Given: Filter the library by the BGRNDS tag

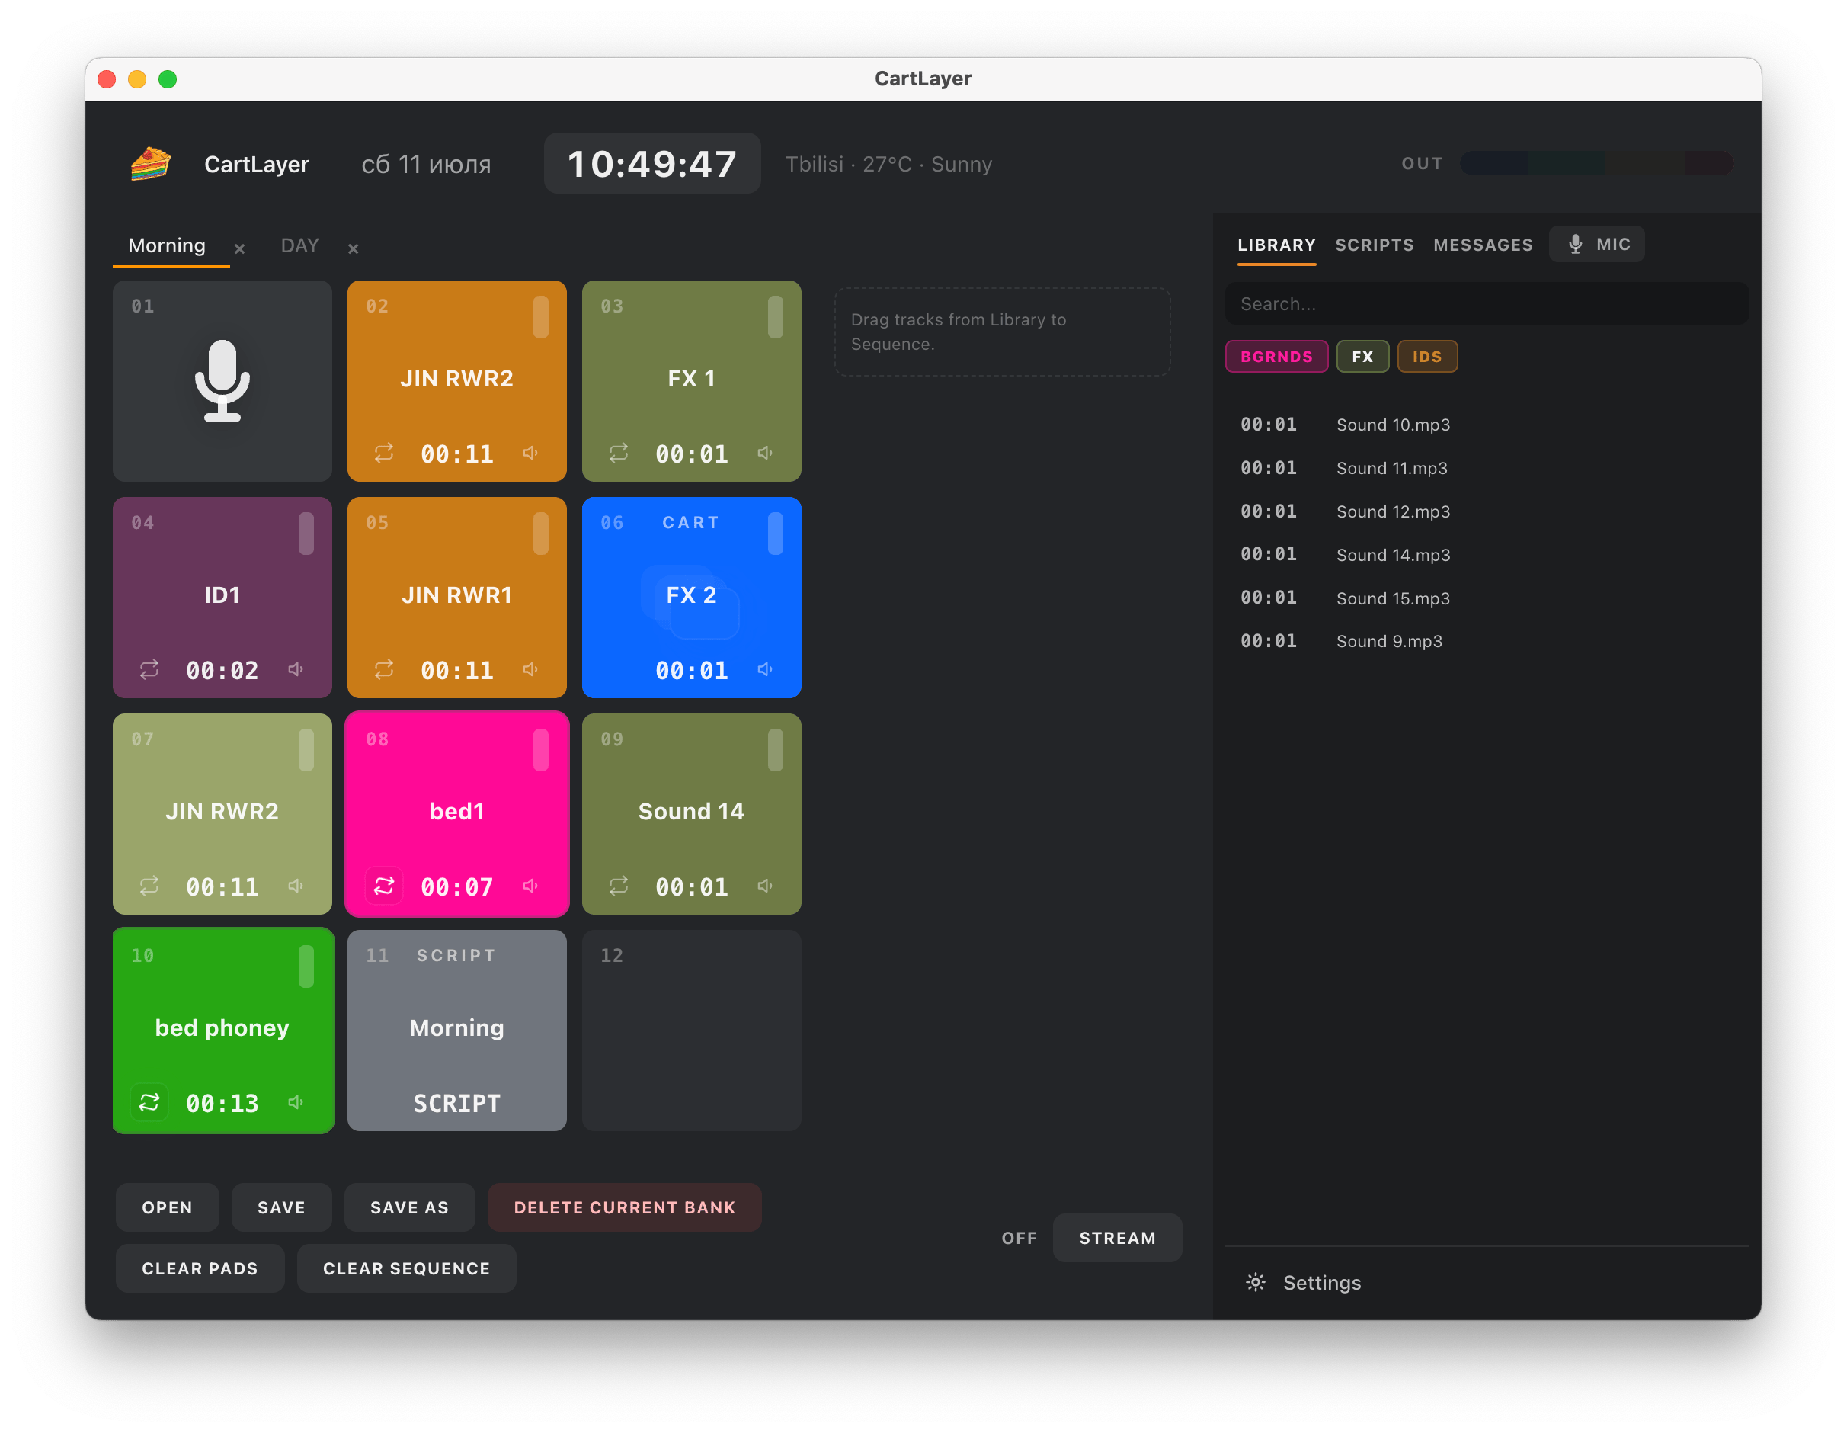Looking at the screenshot, I should click(x=1276, y=357).
